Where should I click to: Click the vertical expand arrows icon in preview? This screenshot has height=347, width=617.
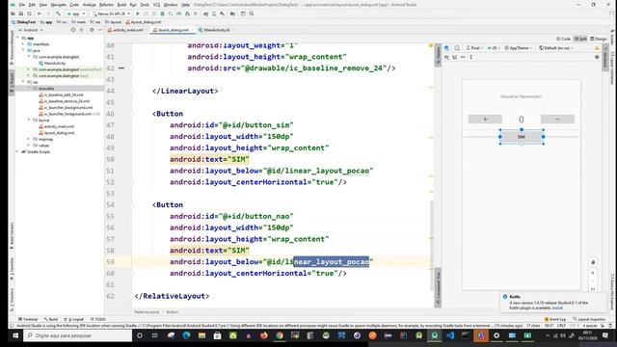click(x=471, y=57)
